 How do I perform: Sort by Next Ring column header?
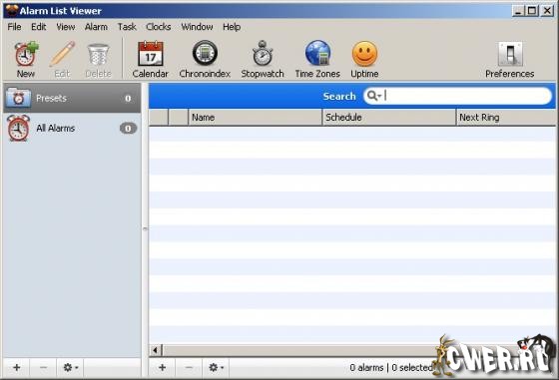(506, 117)
